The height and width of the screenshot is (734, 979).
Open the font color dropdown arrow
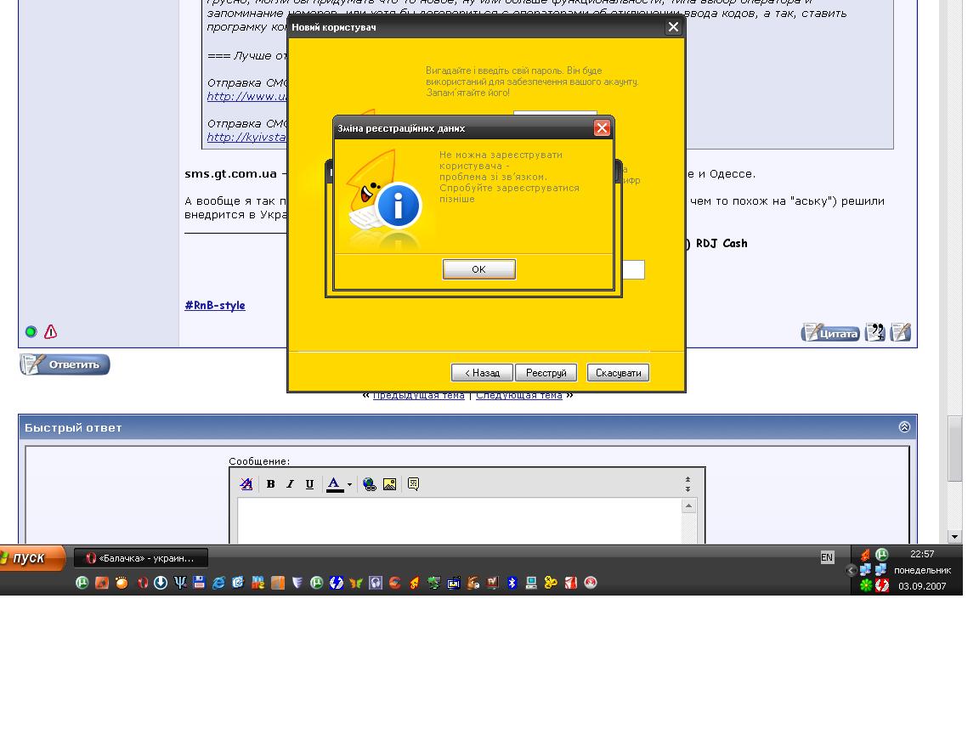coord(349,485)
